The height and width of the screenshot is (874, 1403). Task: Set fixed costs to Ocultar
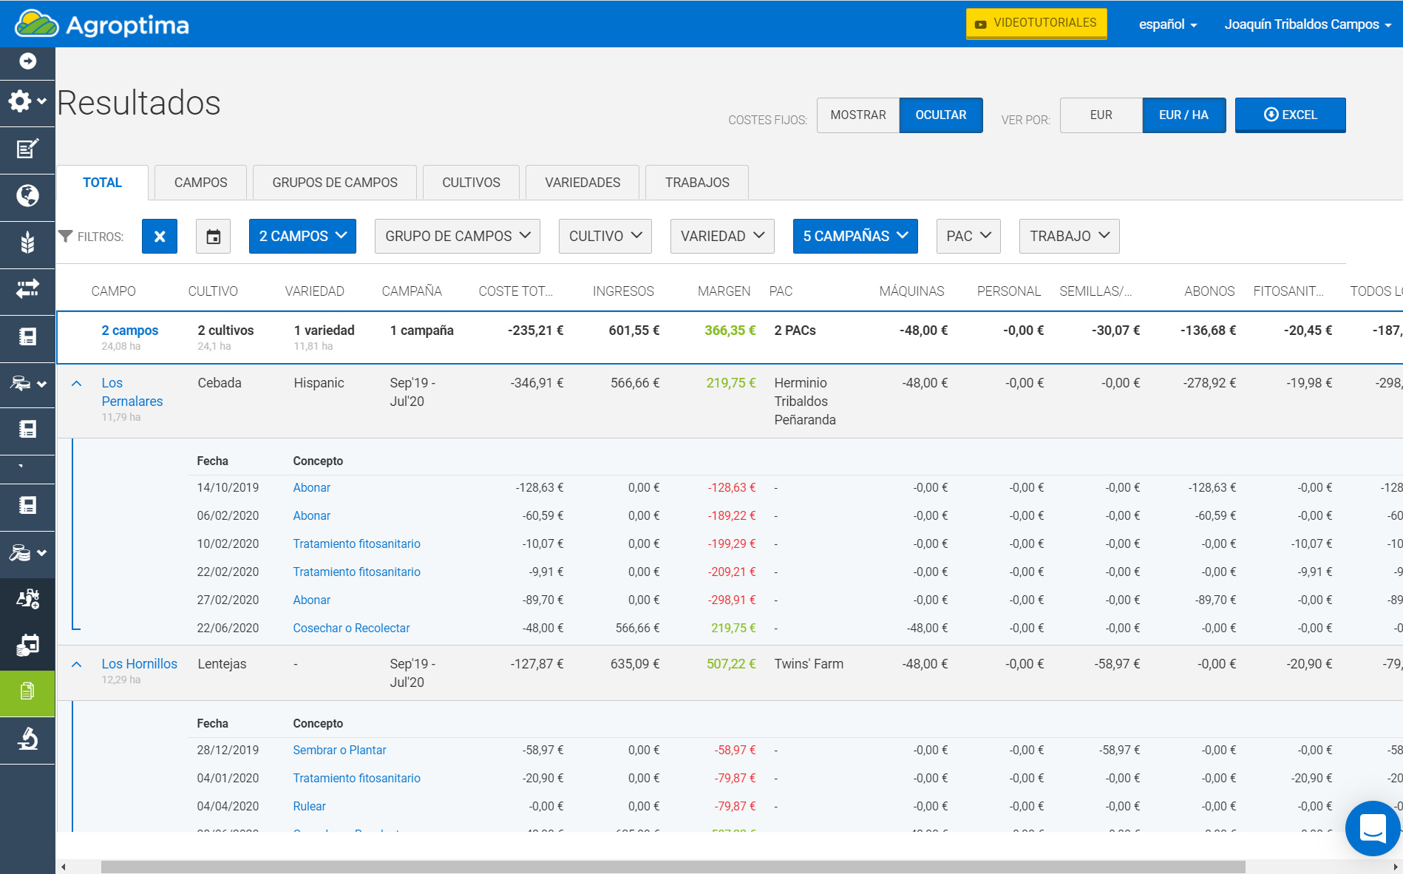940,115
